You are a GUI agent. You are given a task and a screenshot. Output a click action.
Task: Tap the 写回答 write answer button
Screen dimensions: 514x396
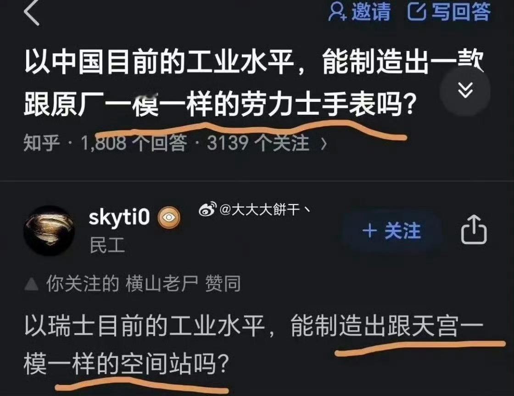coord(449,11)
